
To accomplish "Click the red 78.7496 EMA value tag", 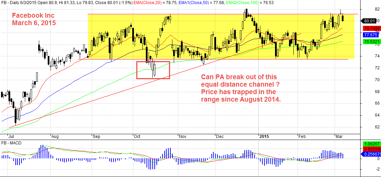I will [371, 28].
